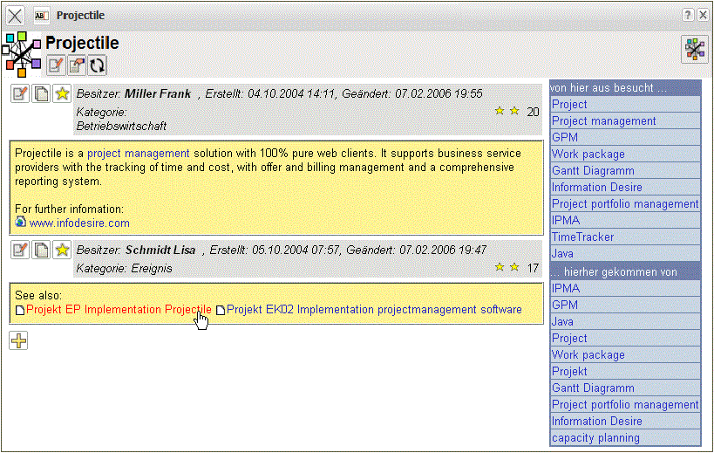Click document icon before Projekt EP link
The image size is (714, 453).
tap(20, 311)
